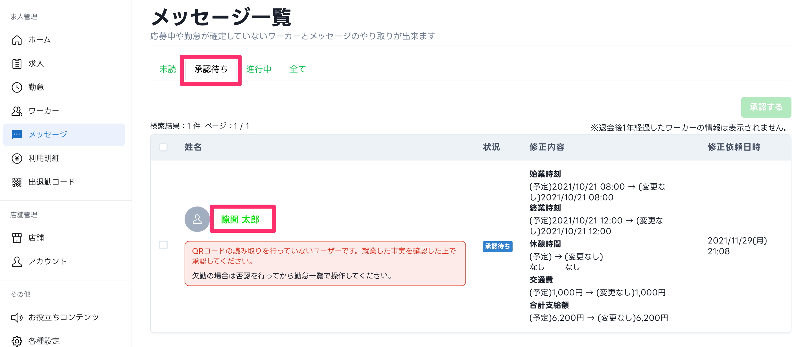
Task: Open 勤怠 via the clock icon
Action: click(x=17, y=87)
